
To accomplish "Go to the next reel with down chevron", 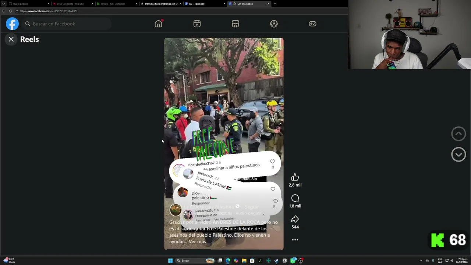I will coord(458,155).
